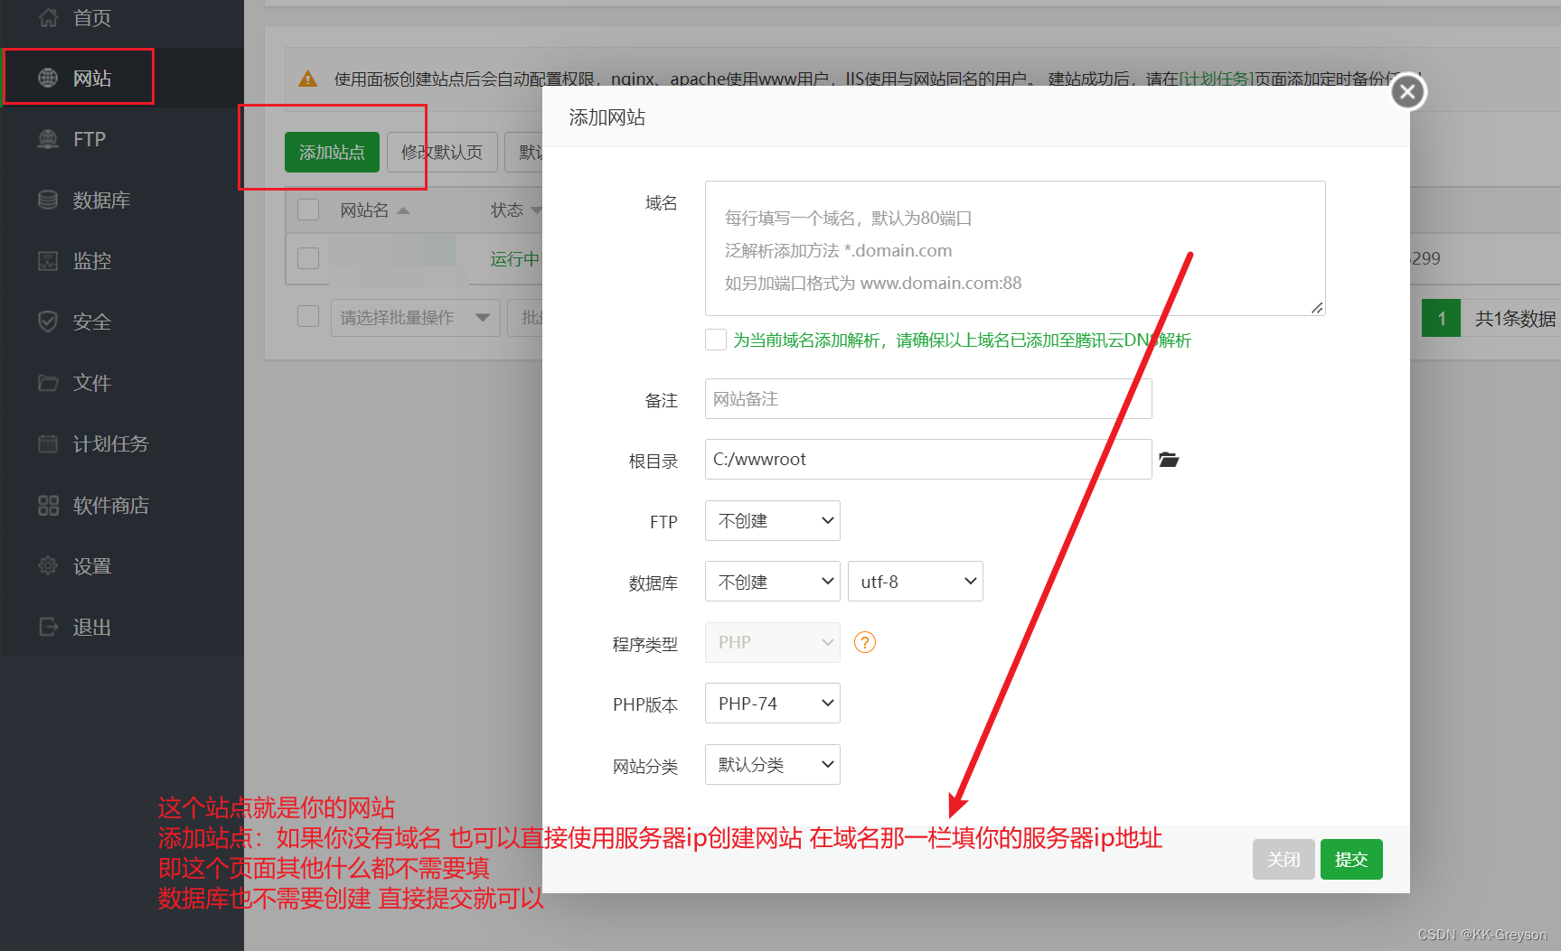Open the FTP 不创建 dropdown

coord(773,521)
